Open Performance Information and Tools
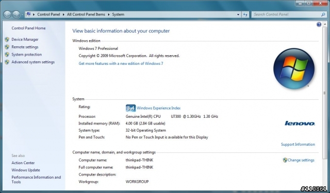 [36, 180]
